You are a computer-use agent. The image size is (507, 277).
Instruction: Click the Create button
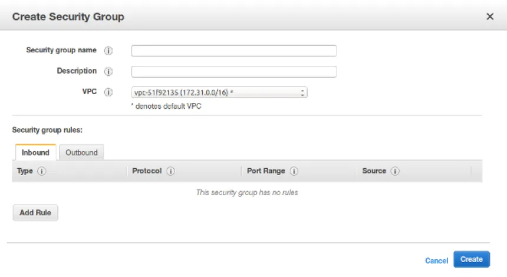[x=472, y=259]
